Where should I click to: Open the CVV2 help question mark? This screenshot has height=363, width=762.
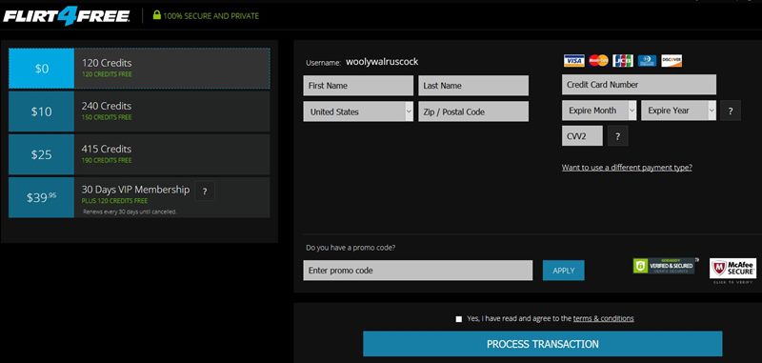click(617, 136)
